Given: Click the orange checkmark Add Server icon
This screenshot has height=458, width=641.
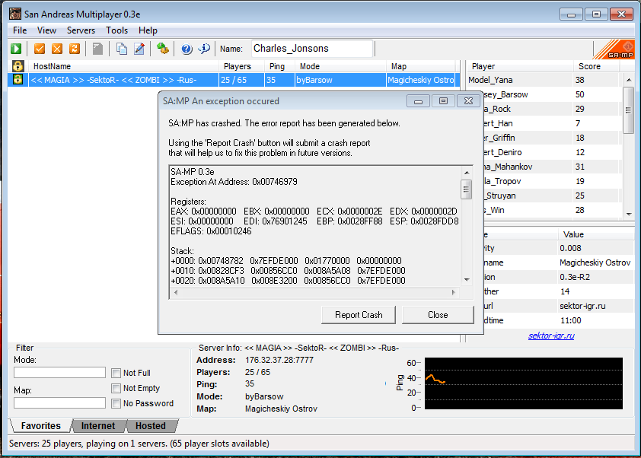Looking at the screenshot, I should point(40,49).
